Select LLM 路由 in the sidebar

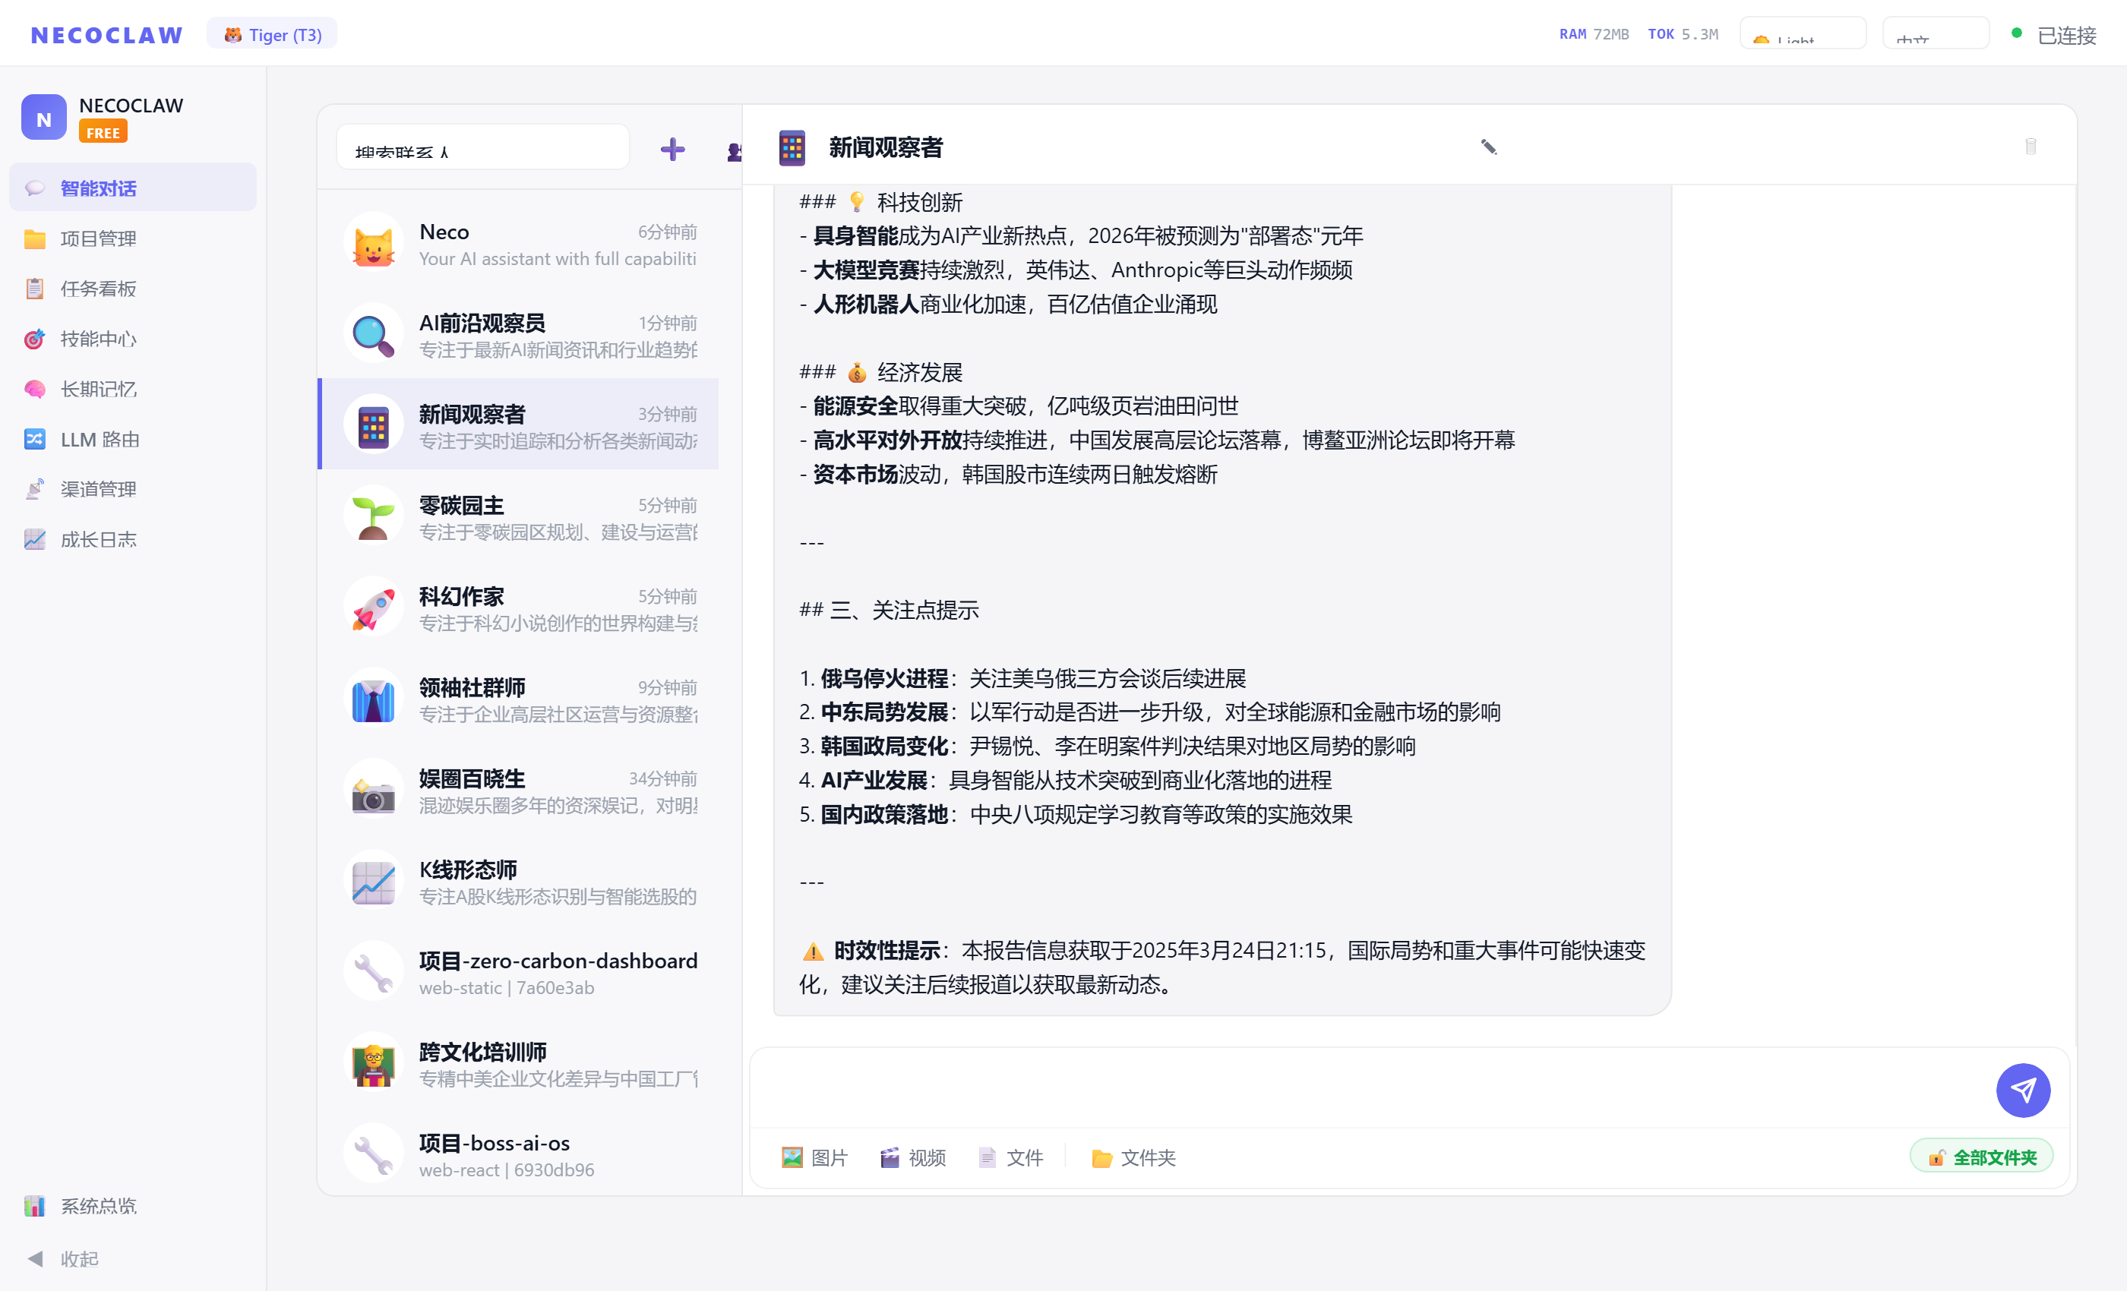pyautogui.click(x=97, y=439)
